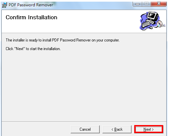Screen dimensions: 170x136
Task: Click the CD disc in banner graphic
Action: [160, 24]
